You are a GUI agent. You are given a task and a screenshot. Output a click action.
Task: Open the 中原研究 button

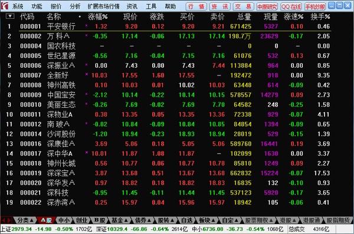point(267,6)
